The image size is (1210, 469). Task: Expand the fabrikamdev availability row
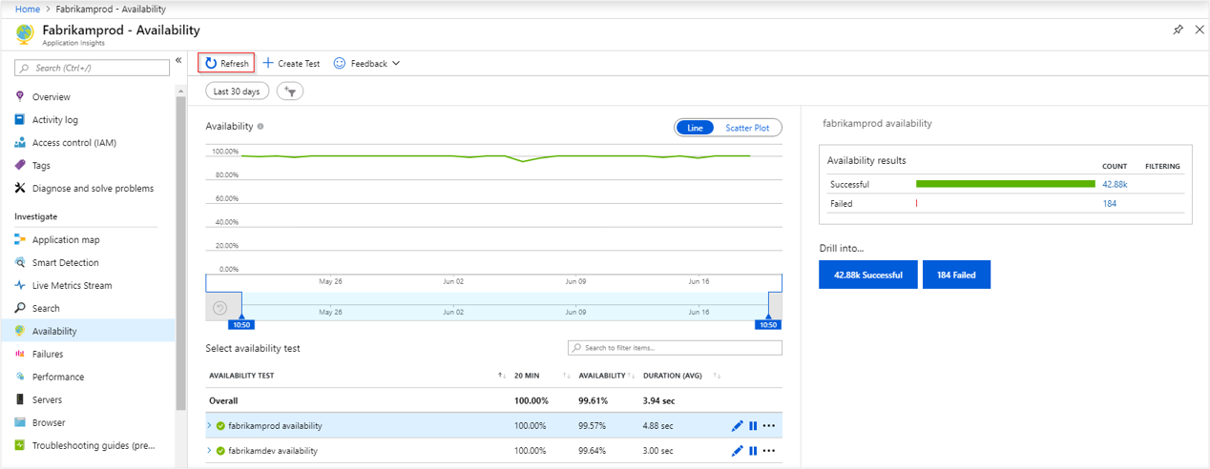tap(209, 451)
